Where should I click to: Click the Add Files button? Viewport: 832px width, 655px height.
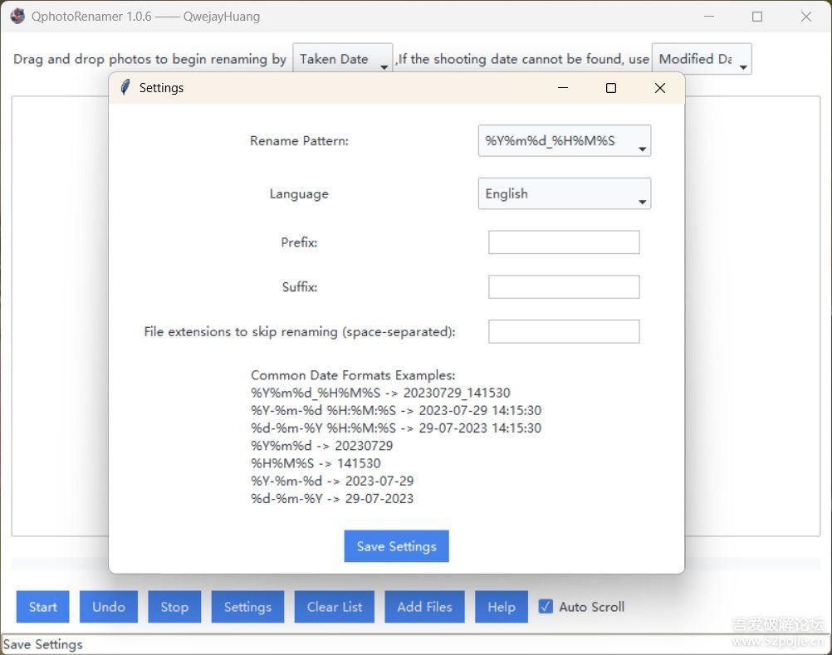click(424, 607)
